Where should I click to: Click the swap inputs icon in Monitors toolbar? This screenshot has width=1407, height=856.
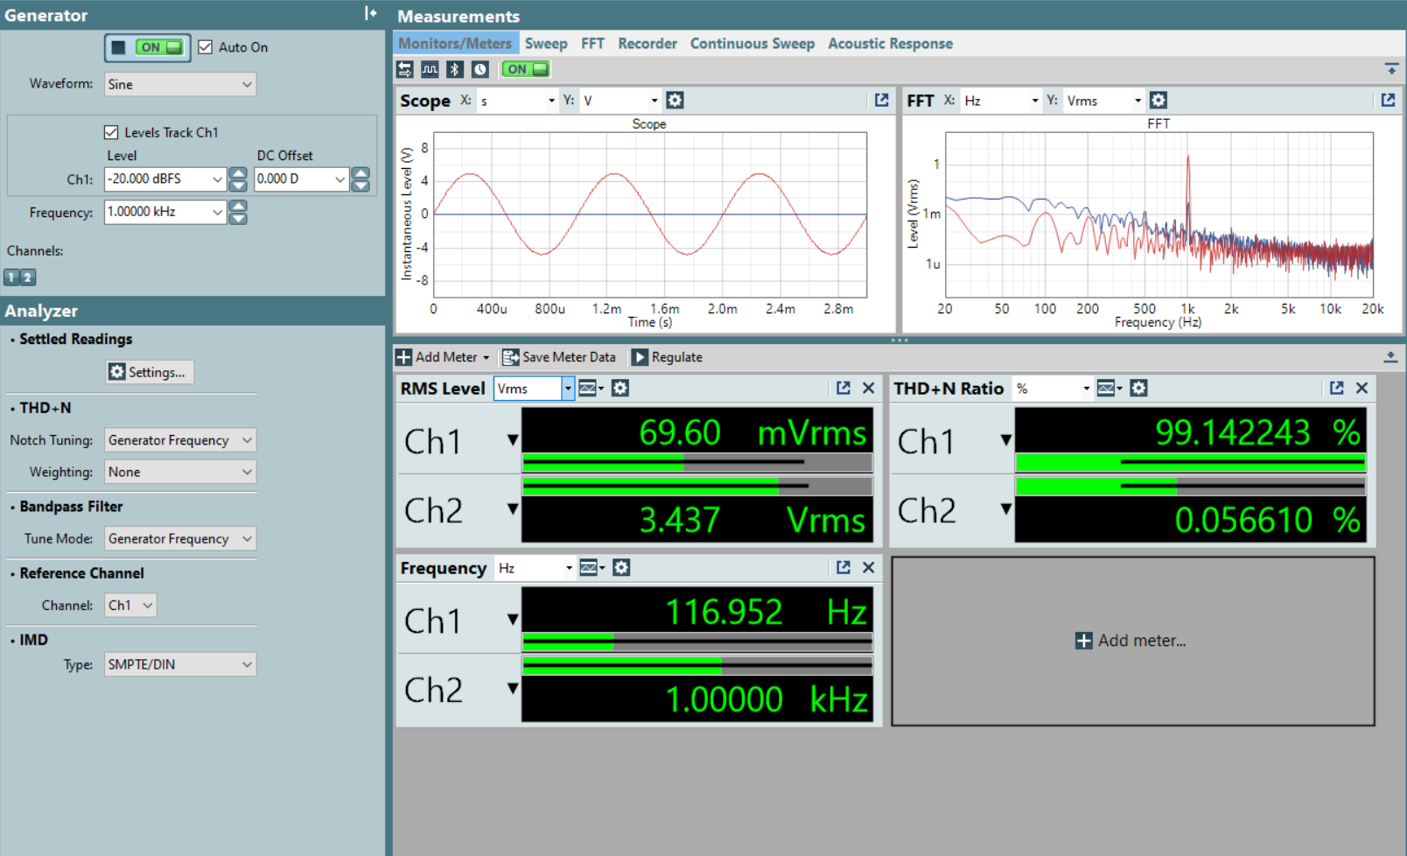click(404, 69)
